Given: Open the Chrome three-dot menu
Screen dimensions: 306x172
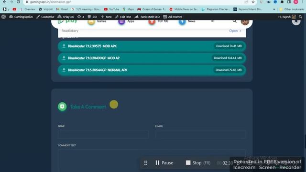Looking at the screenshot, I should point(303,2).
